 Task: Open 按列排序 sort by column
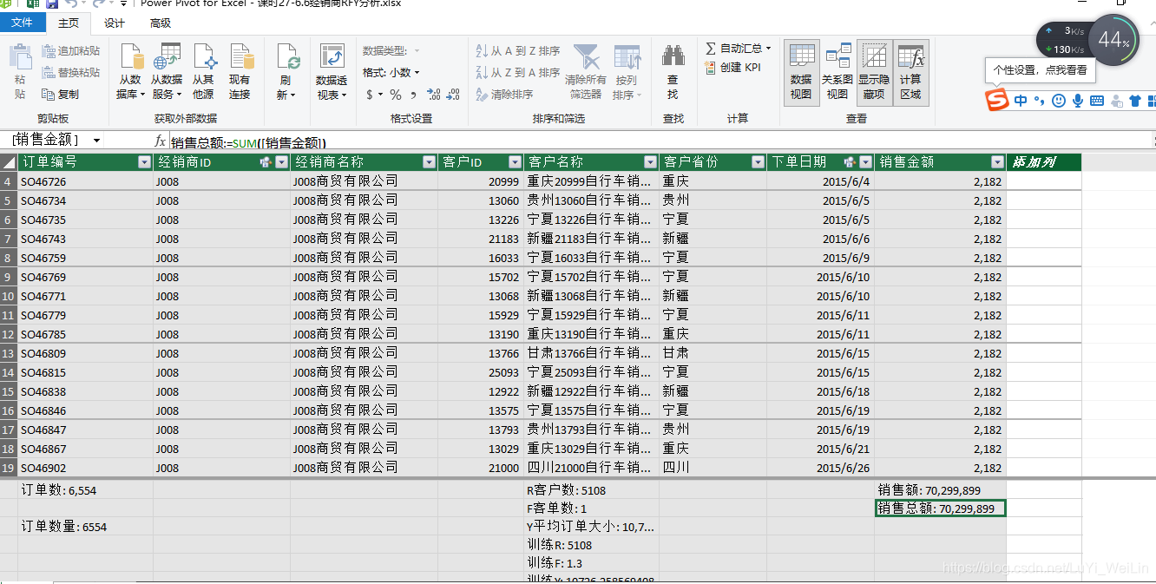tap(627, 71)
